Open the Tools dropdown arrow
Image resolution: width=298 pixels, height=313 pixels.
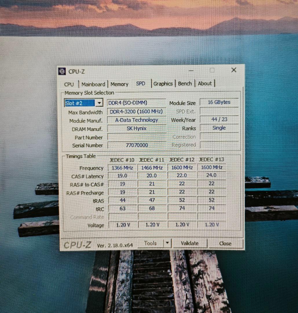click(167, 243)
